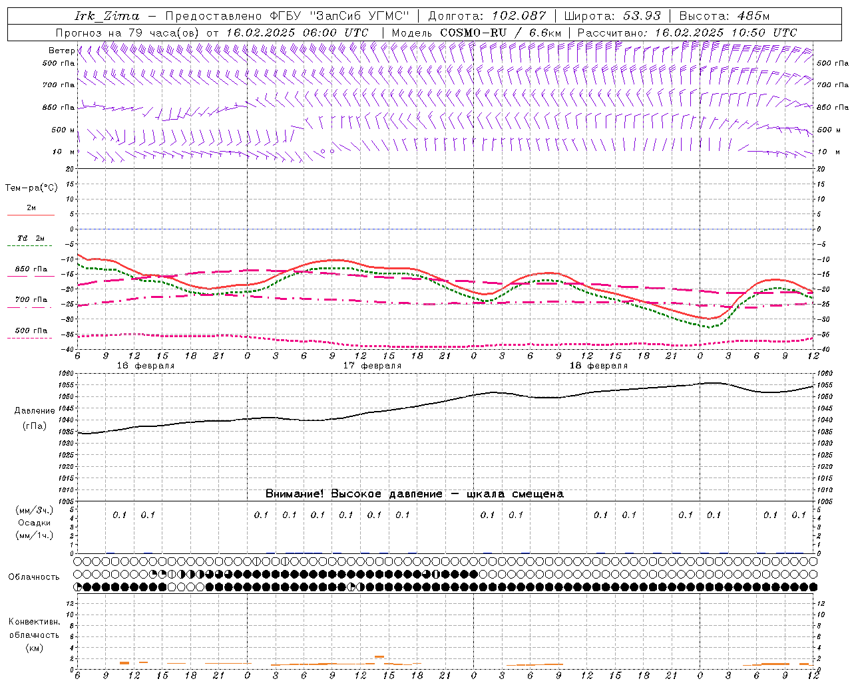This screenshot has height=681, width=852.
Task: Click the 'Td 2м' dew point legend label
Action: pyautogui.click(x=31, y=238)
